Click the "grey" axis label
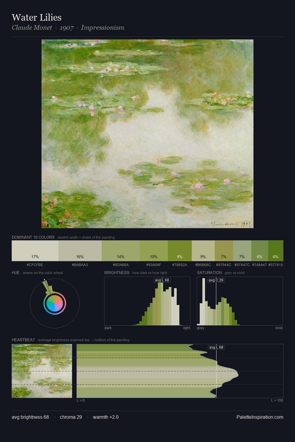 pos(201,328)
